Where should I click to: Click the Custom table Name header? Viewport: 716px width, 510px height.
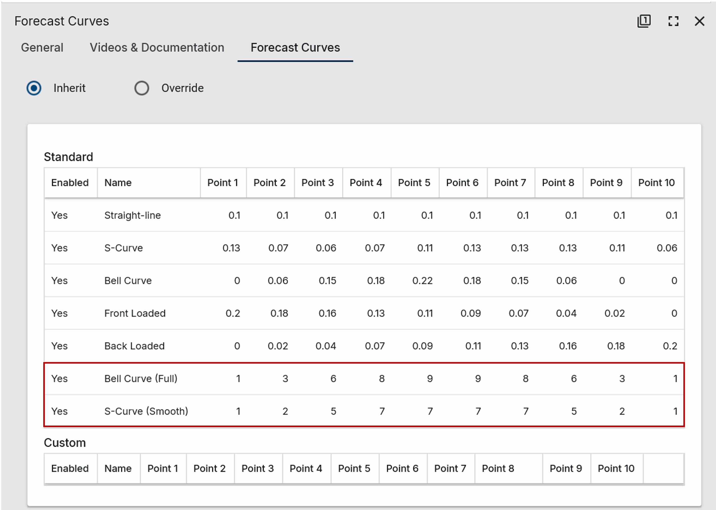pos(118,469)
